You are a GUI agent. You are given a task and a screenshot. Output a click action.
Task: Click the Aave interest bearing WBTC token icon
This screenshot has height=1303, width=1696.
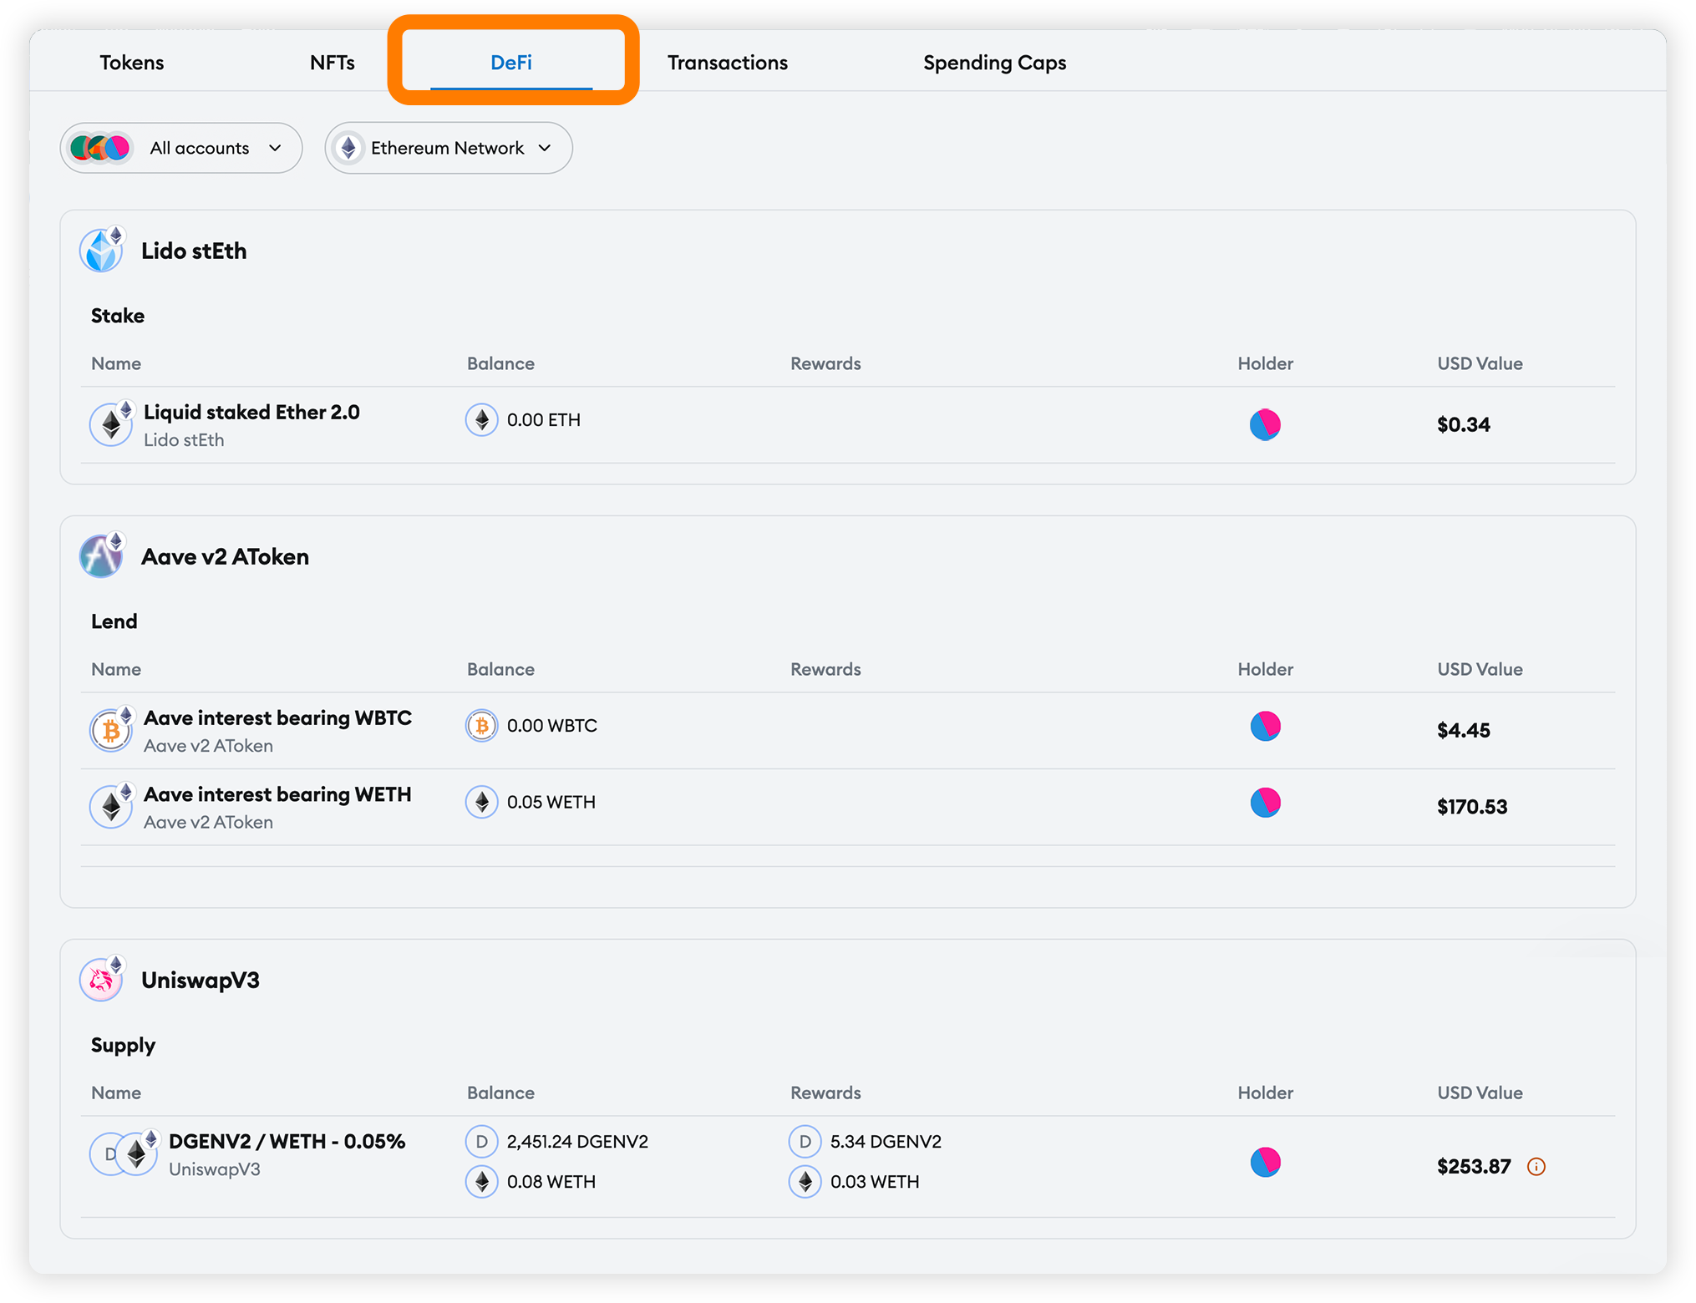pyautogui.click(x=112, y=729)
